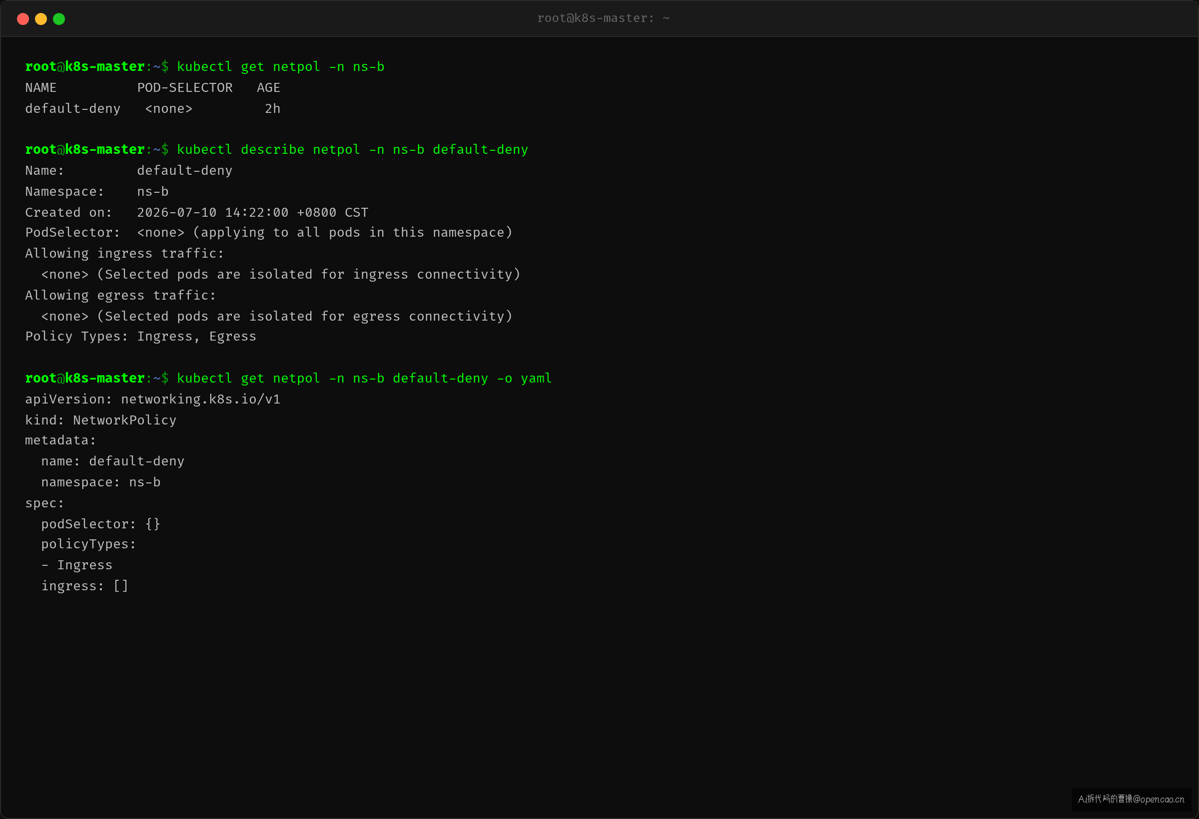Click the 'isolated for egress connectivity' line

tap(277, 316)
